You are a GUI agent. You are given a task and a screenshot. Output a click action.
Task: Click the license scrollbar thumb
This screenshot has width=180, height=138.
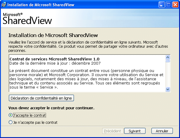pyautogui.click(x=168, y=61)
